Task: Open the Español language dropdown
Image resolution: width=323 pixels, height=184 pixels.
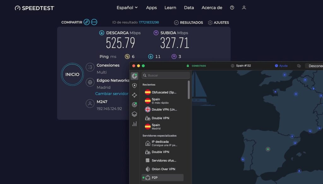Action: pyautogui.click(x=127, y=8)
